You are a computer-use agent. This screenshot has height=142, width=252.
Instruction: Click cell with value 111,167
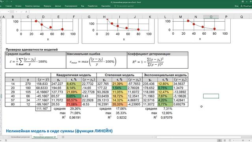(x=43, y=109)
